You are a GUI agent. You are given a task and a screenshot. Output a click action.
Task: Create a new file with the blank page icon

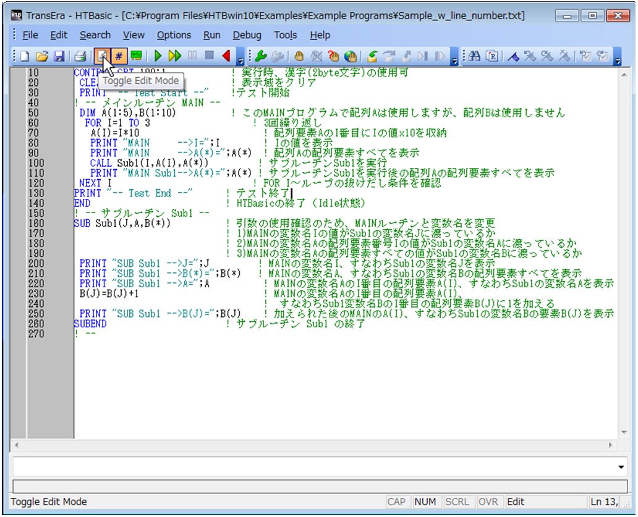25,56
